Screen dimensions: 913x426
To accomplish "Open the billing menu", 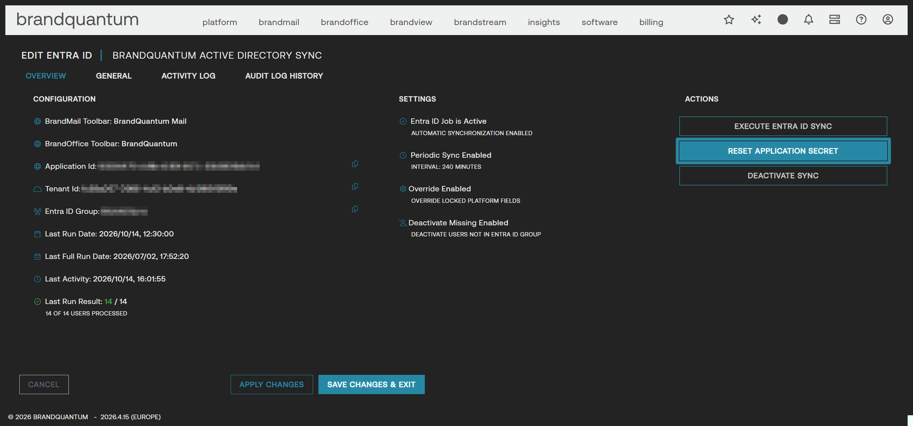I will tap(651, 22).
